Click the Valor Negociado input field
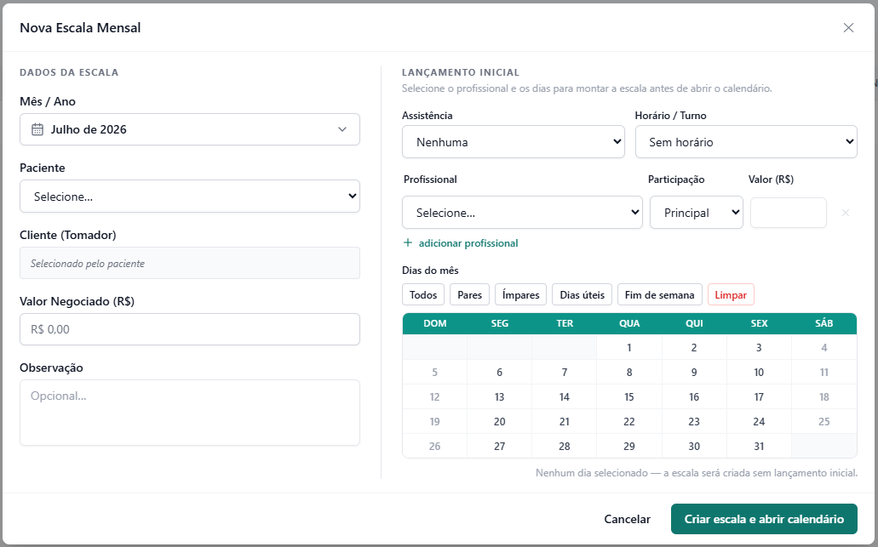This screenshot has height=547, width=878. coord(190,329)
